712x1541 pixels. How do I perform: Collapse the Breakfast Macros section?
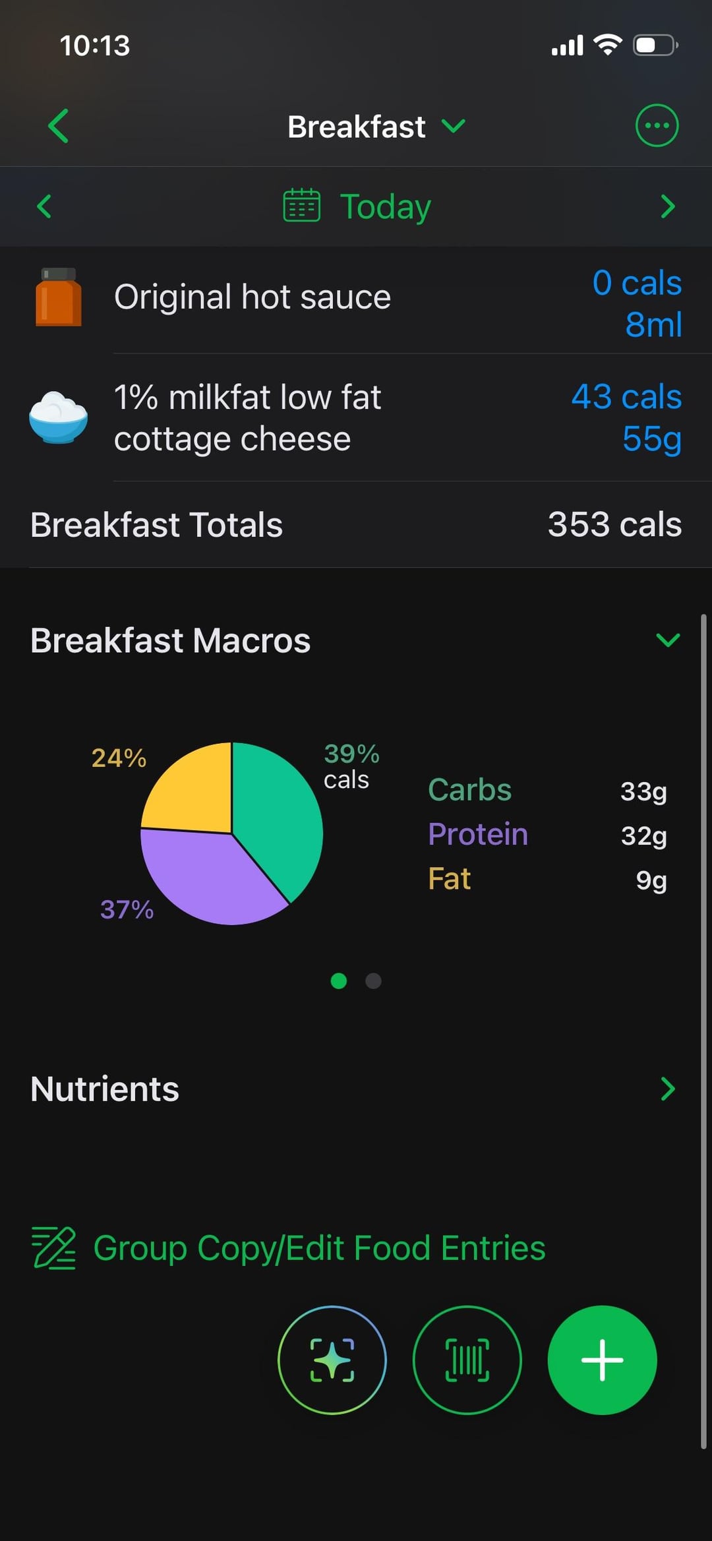coord(667,640)
